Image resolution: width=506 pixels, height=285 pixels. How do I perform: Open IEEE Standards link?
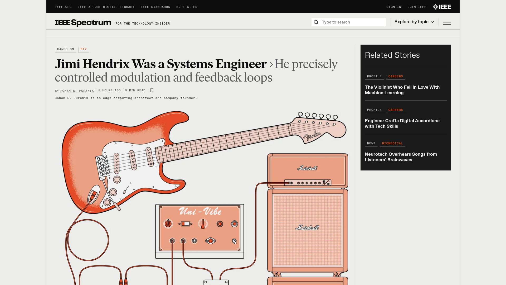[x=155, y=7]
